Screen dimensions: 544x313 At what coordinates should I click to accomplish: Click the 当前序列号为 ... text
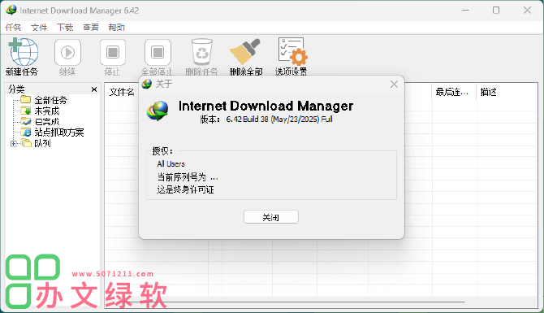pyautogui.click(x=188, y=177)
